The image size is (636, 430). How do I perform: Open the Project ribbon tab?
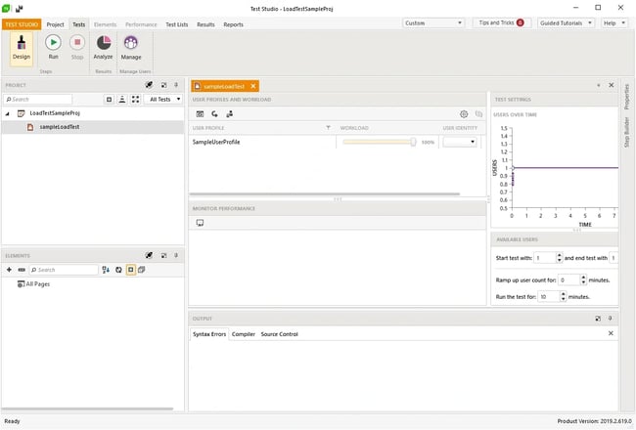tap(56, 24)
